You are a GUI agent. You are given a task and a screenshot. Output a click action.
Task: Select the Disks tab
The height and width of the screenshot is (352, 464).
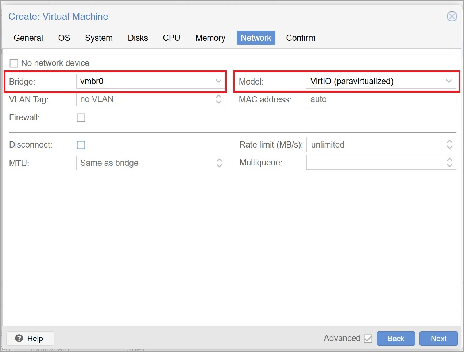(138, 38)
